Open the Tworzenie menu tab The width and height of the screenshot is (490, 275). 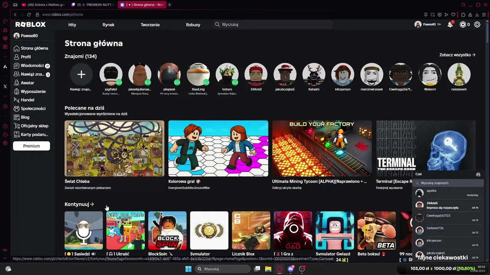(x=150, y=24)
